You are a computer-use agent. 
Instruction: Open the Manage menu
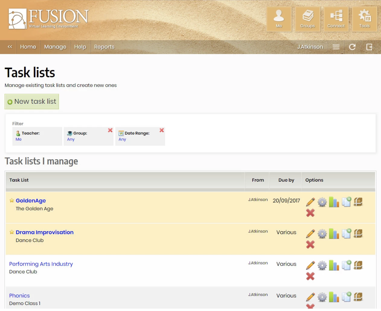click(x=55, y=47)
